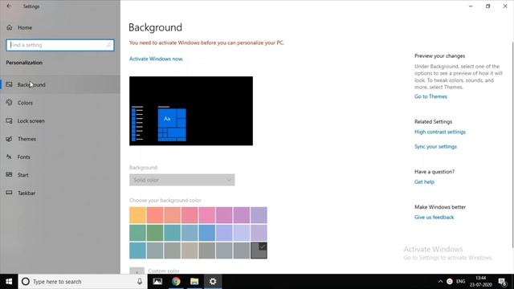514x289 pixels.
Task: Click the desktop background preview image
Action: pos(191,111)
